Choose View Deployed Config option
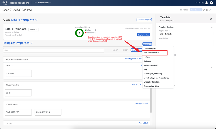 click(x=153, y=74)
